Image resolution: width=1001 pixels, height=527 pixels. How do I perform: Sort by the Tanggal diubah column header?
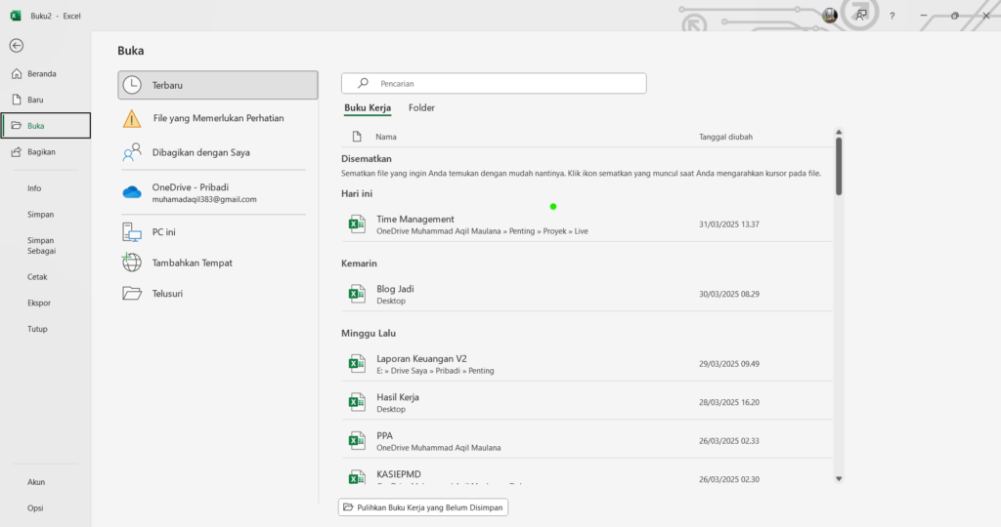click(725, 137)
